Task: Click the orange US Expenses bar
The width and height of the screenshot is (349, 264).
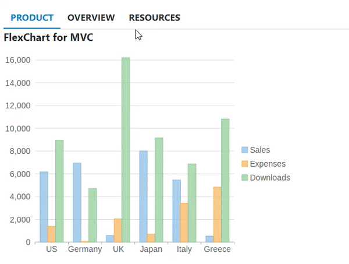Action: 51,234
